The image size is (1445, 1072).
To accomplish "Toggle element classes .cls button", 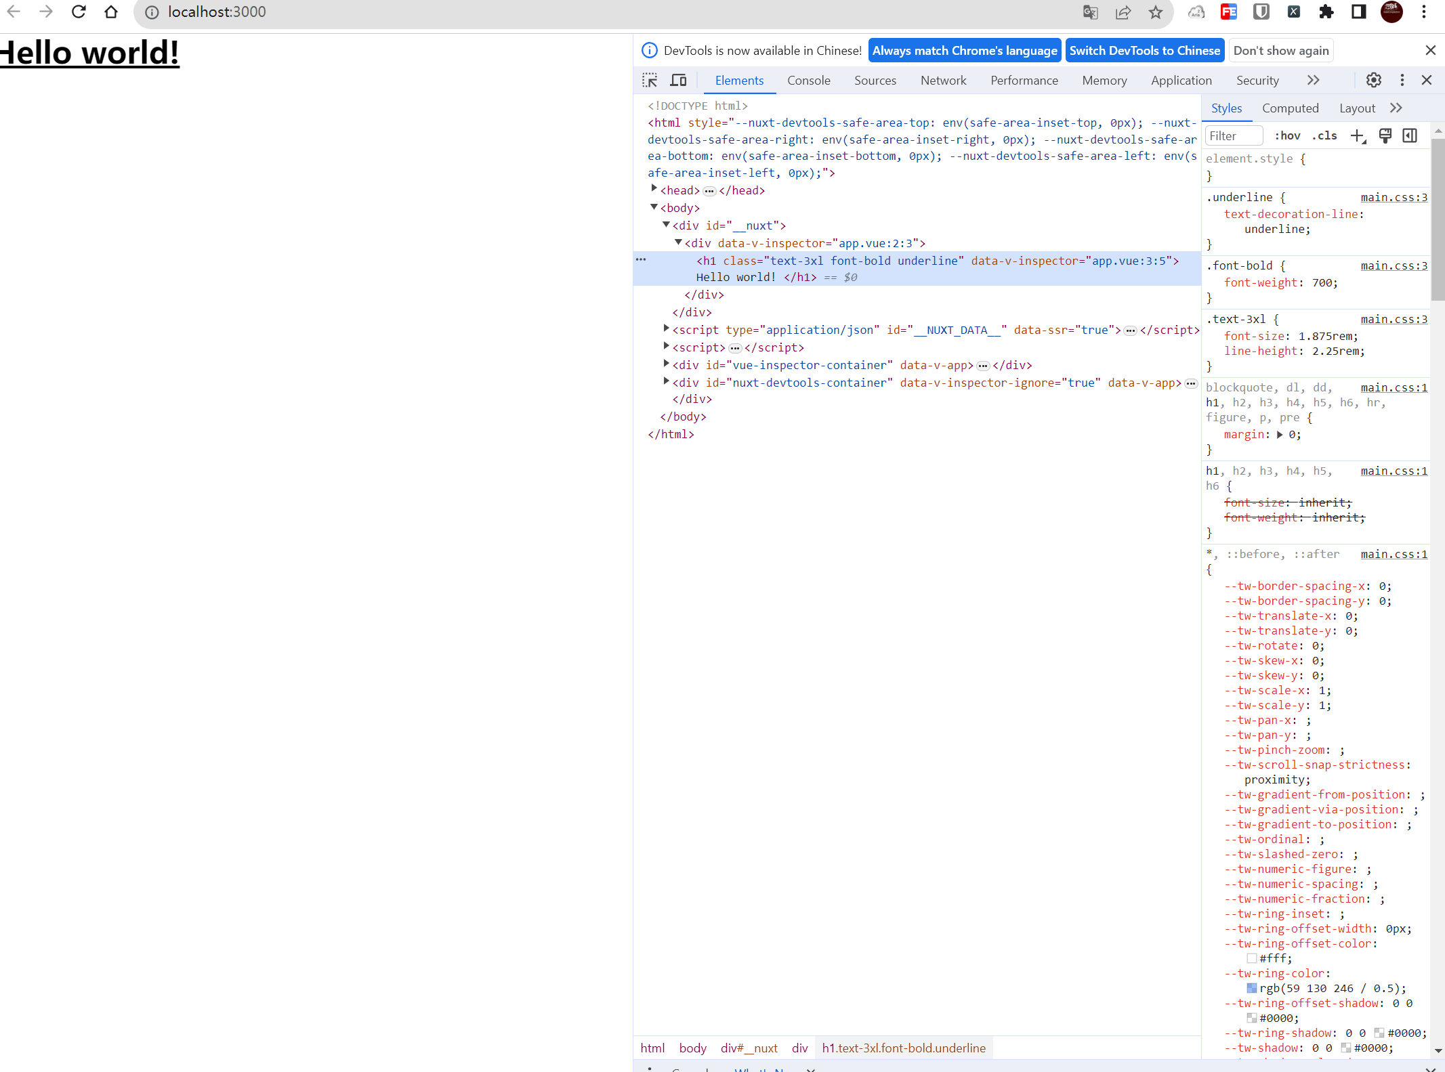I will 1324,135.
